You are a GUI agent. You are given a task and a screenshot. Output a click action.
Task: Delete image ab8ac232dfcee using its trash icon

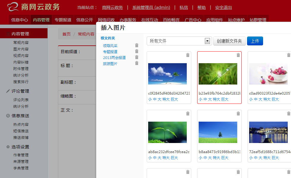point(188,113)
